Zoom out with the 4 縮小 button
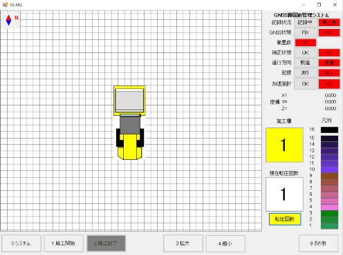This screenshot has width=343, height=255. (x=225, y=243)
